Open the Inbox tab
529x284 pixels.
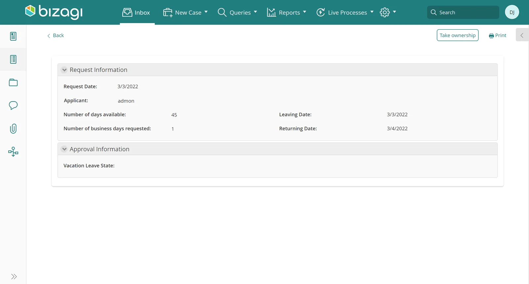(137, 13)
